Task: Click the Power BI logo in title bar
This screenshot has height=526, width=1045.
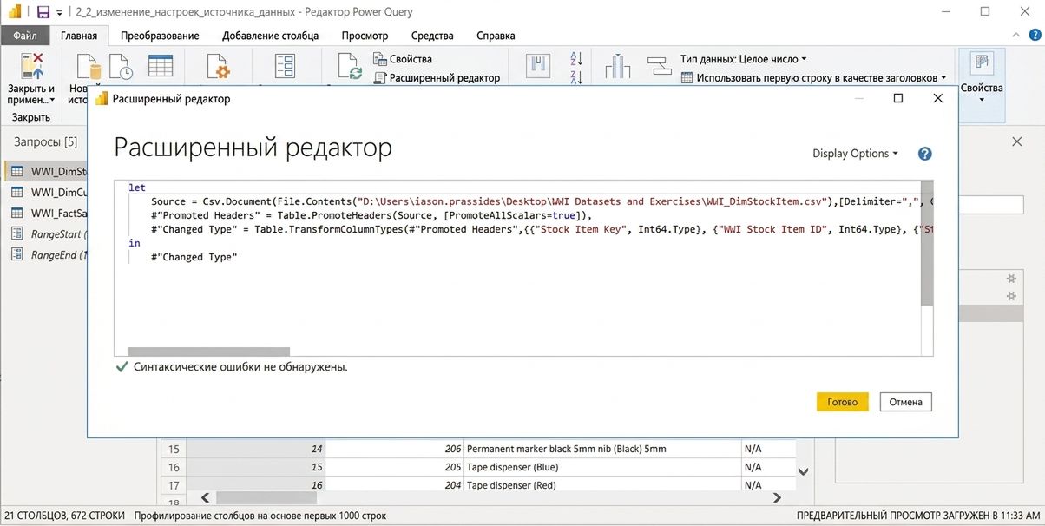Action: pyautogui.click(x=15, y=12)
